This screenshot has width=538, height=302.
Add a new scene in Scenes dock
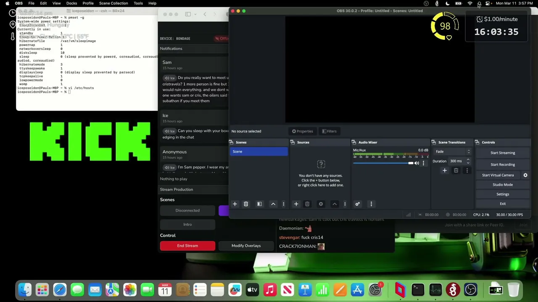tap(235, 204)
